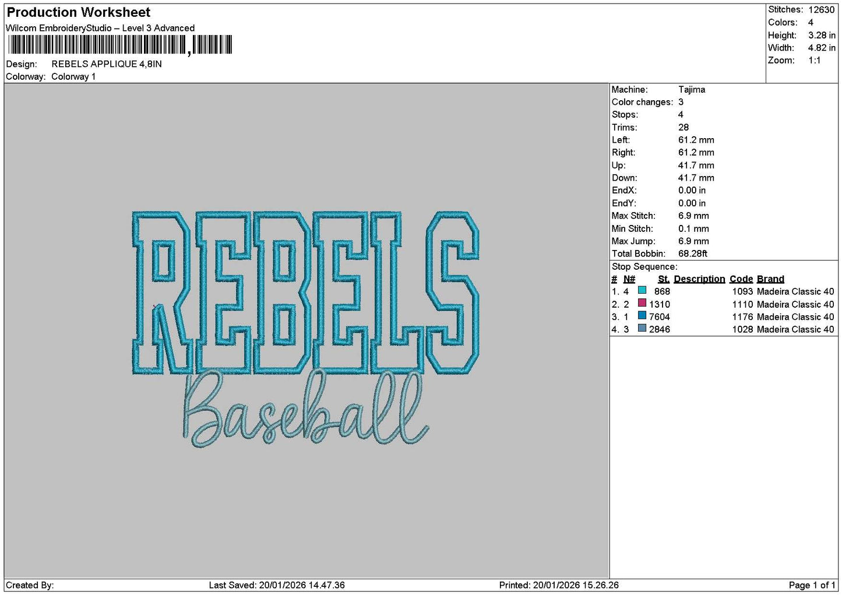
Task: Click the EndY value 0.00 in
Action: [692, 203]
